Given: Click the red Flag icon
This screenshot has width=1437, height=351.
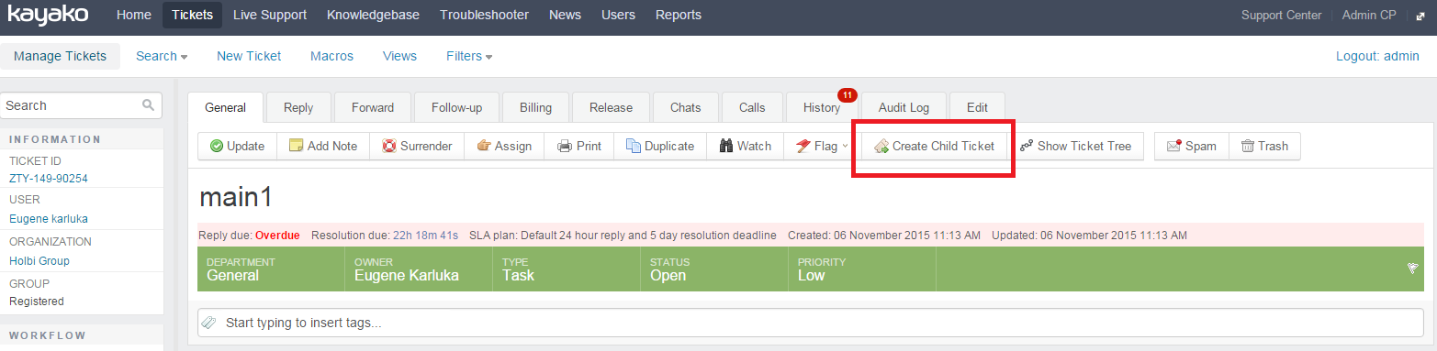Looking at the screenshot, I should pyautogui.click(x=803, y=146).
